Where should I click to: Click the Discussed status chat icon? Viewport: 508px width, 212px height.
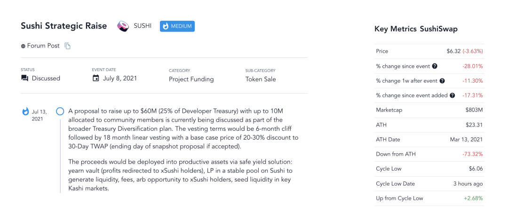click(24, 79)
